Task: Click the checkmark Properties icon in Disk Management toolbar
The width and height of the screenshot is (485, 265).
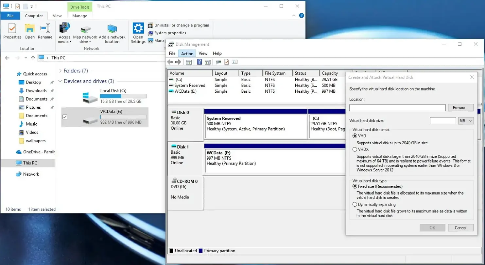Action: click(226, 62)
